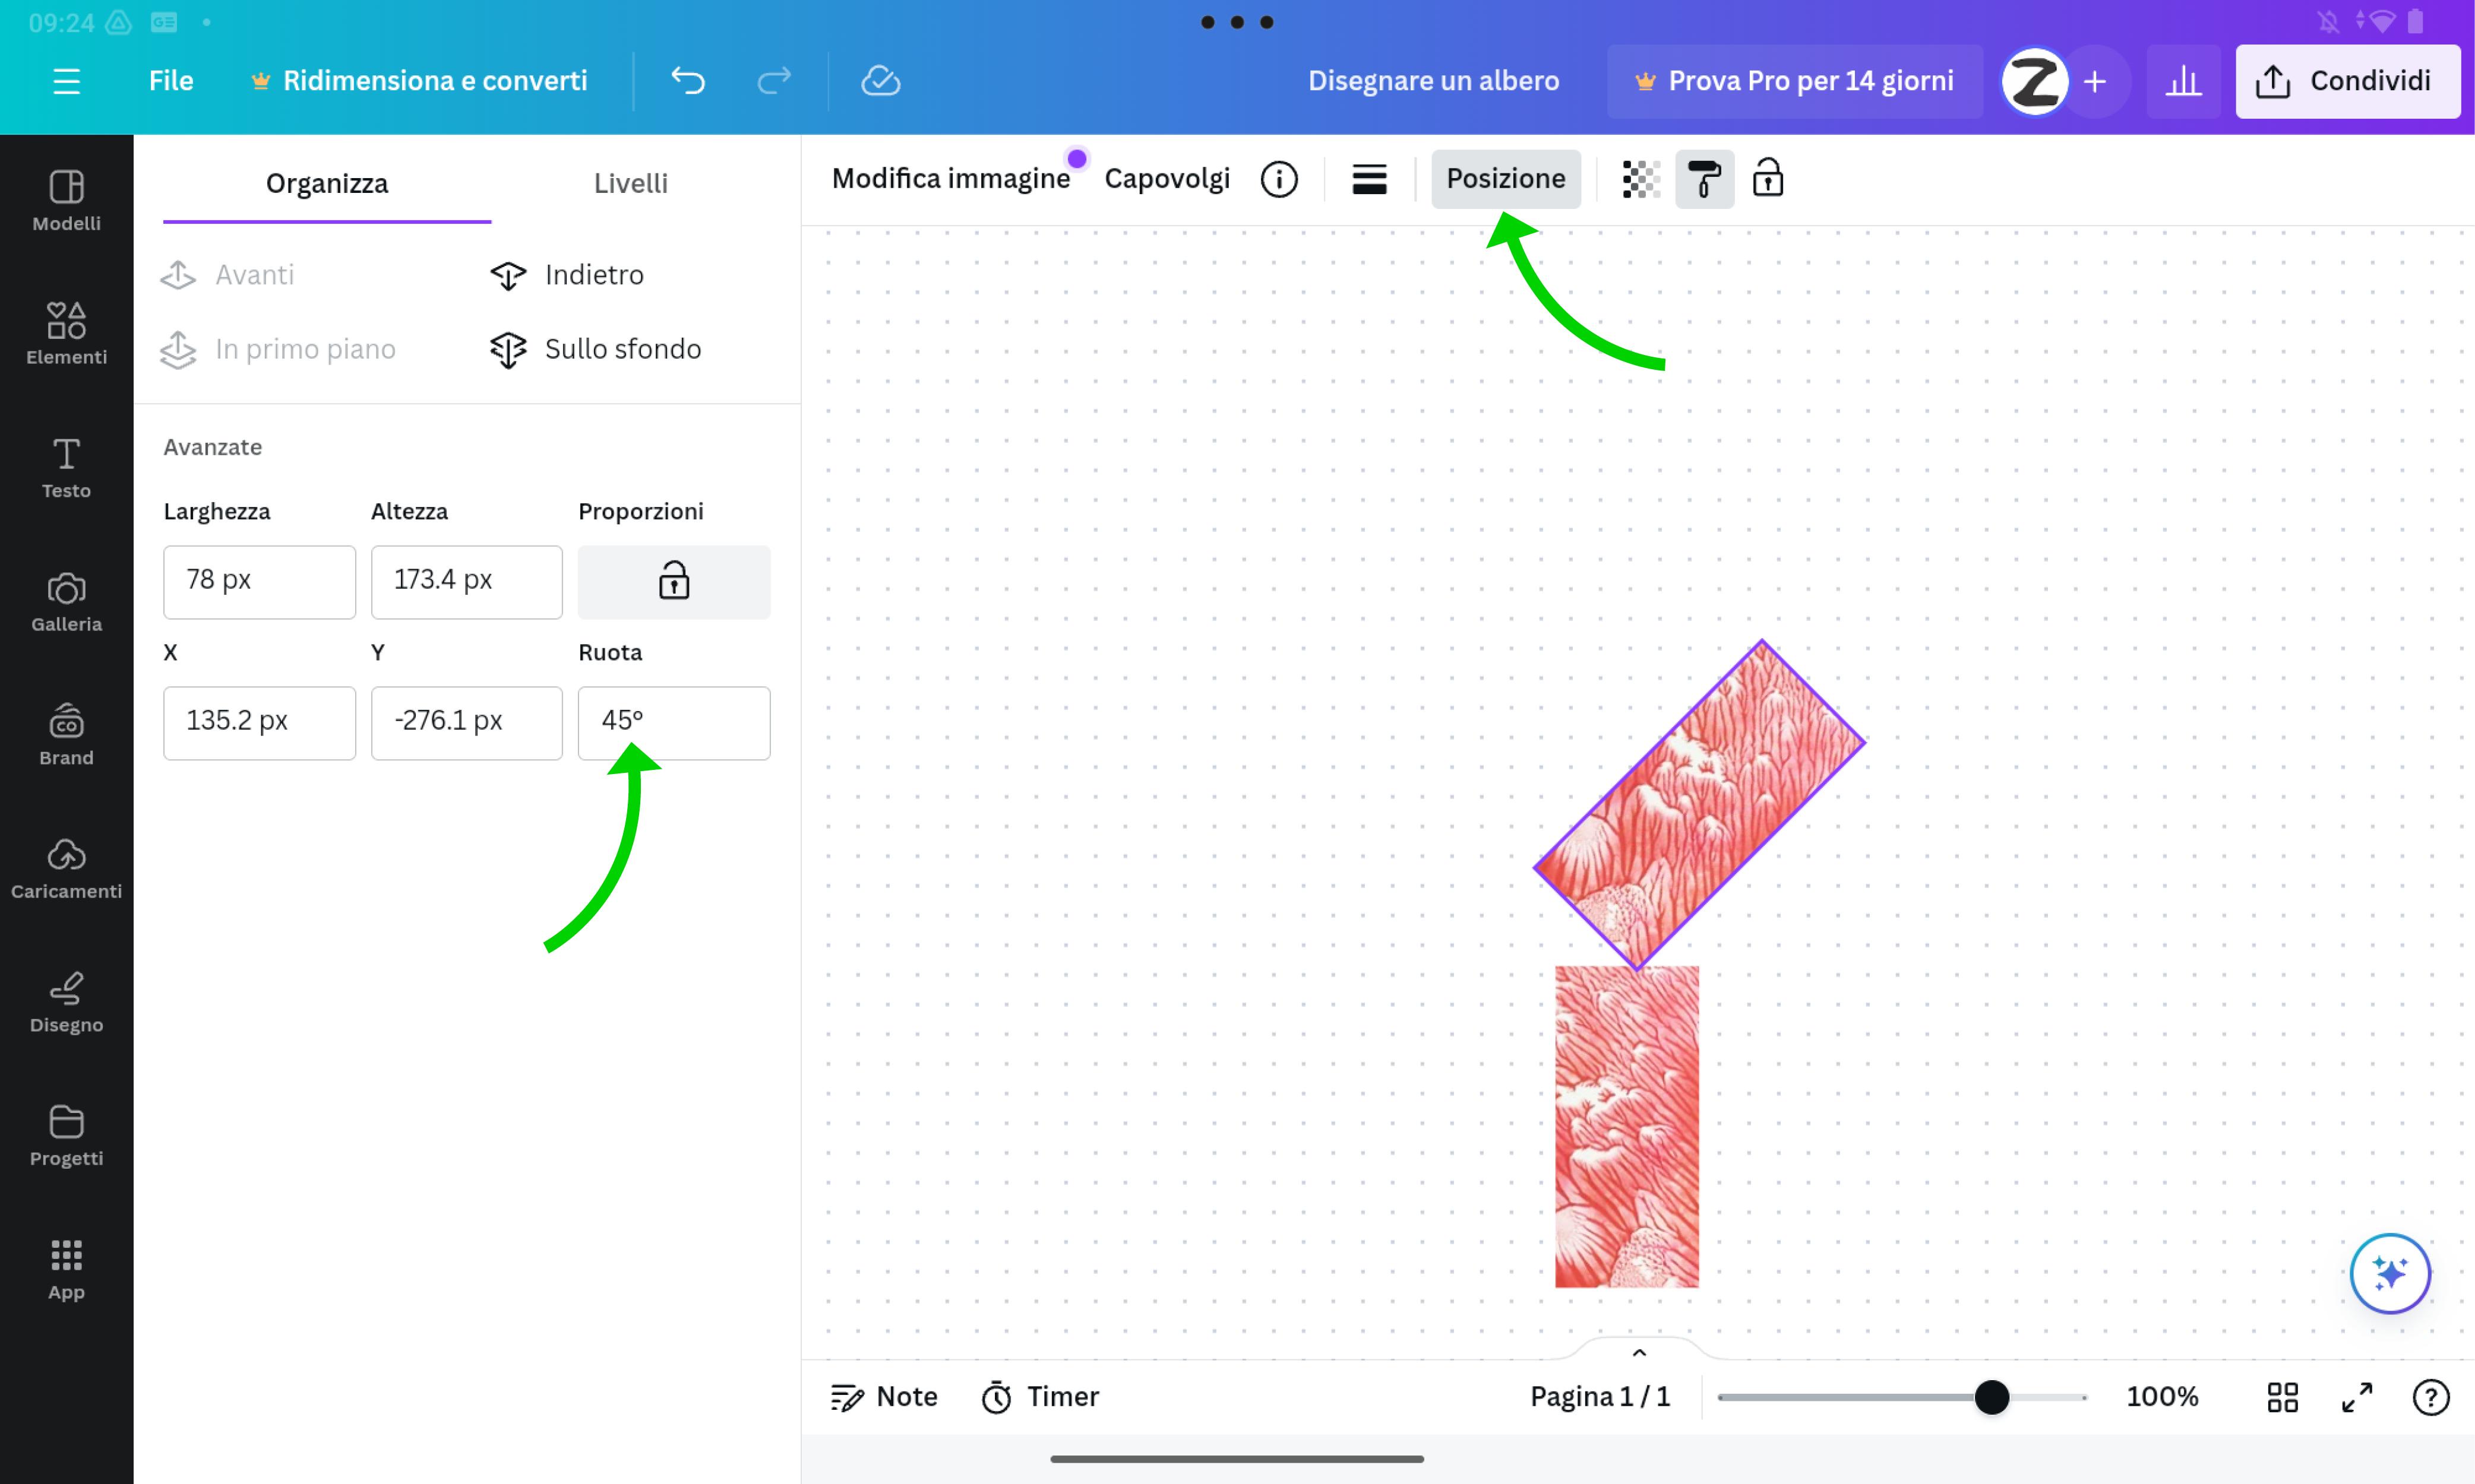
Task: Open Ridimensiona e converti option
Action: click(419, 81)
